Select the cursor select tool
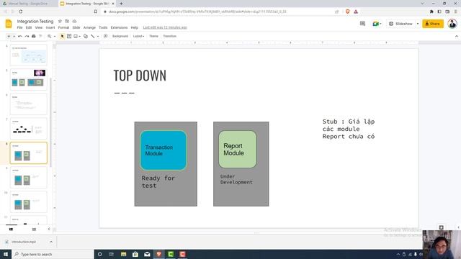The width and height of the screenshot is (461, 259). click(x=62, y=36)
